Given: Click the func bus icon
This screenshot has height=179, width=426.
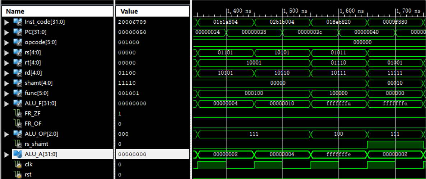Looking at the screenshot, I should click(x=17, y=93).
